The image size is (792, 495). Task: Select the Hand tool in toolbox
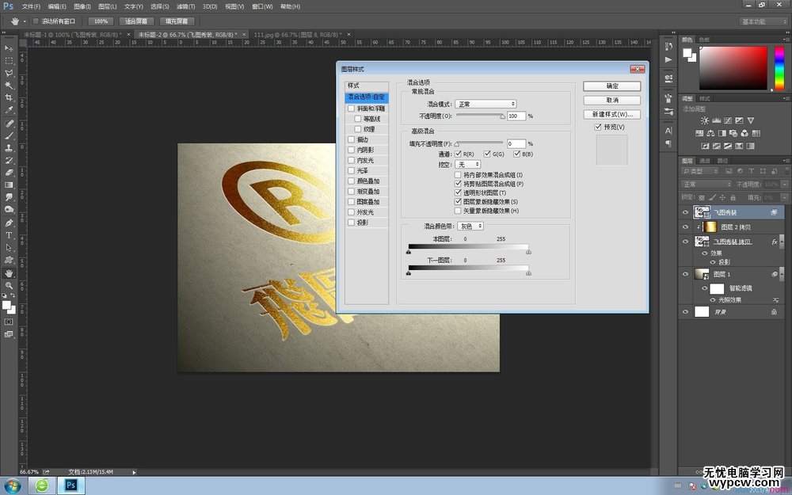click(x=9, y=273)
